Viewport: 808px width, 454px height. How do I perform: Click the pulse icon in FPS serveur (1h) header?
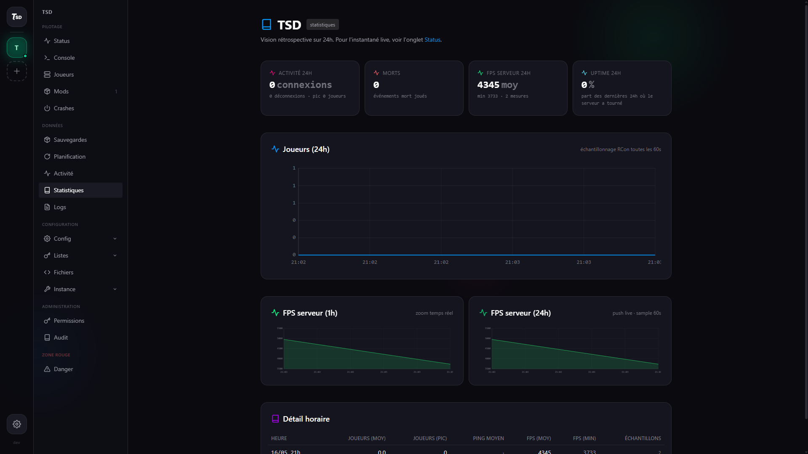pos(275,313)
